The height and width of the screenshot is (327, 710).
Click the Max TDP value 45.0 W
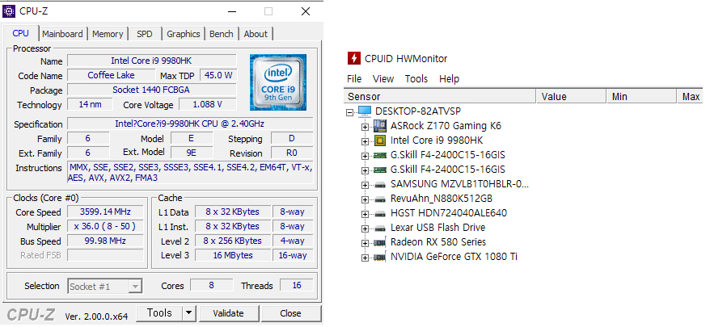(x=218, y=75)
